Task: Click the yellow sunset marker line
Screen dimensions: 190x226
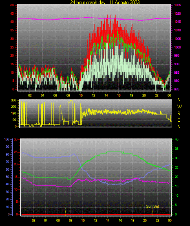Action: 152,211
